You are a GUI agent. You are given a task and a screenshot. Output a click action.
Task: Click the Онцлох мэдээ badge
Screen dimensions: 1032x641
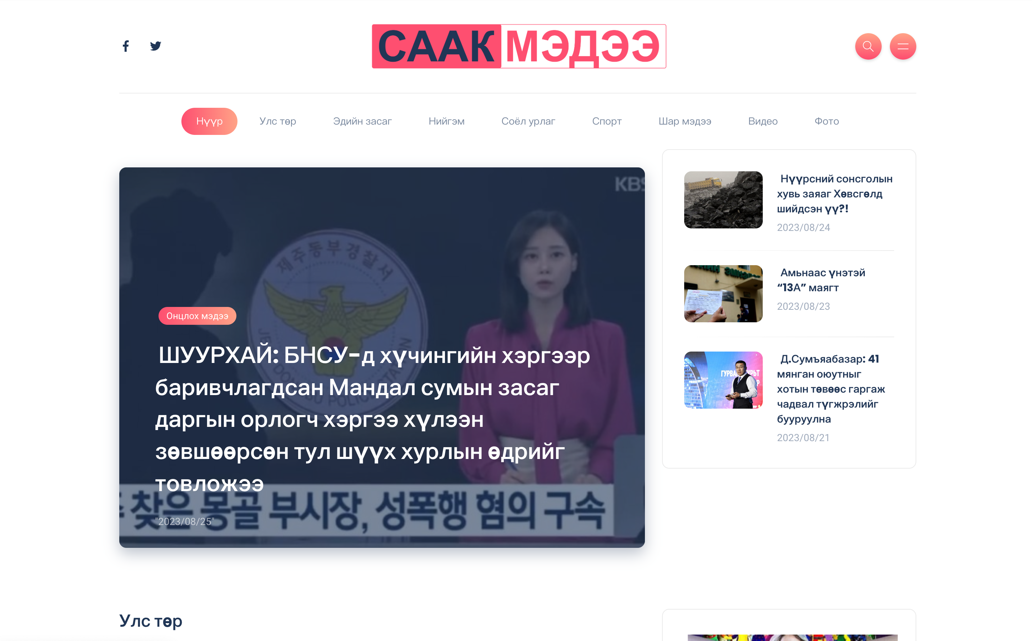[197, 316]
